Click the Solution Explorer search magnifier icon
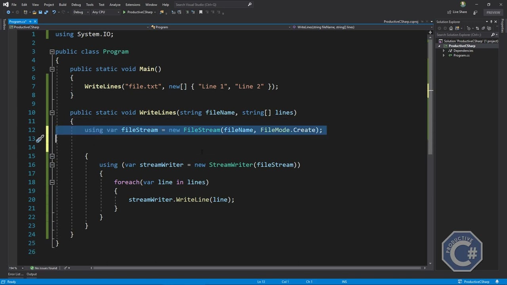Image resolution: width=507 pixels, height=285 pixels. (493, 35)
